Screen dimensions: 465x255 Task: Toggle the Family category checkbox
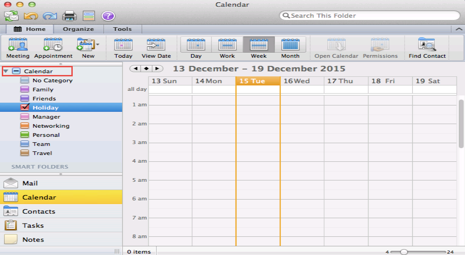pyautogui.click(x=25, y=89)
